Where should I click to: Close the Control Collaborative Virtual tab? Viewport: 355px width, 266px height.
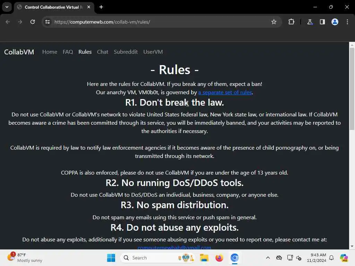coord(89,7)
